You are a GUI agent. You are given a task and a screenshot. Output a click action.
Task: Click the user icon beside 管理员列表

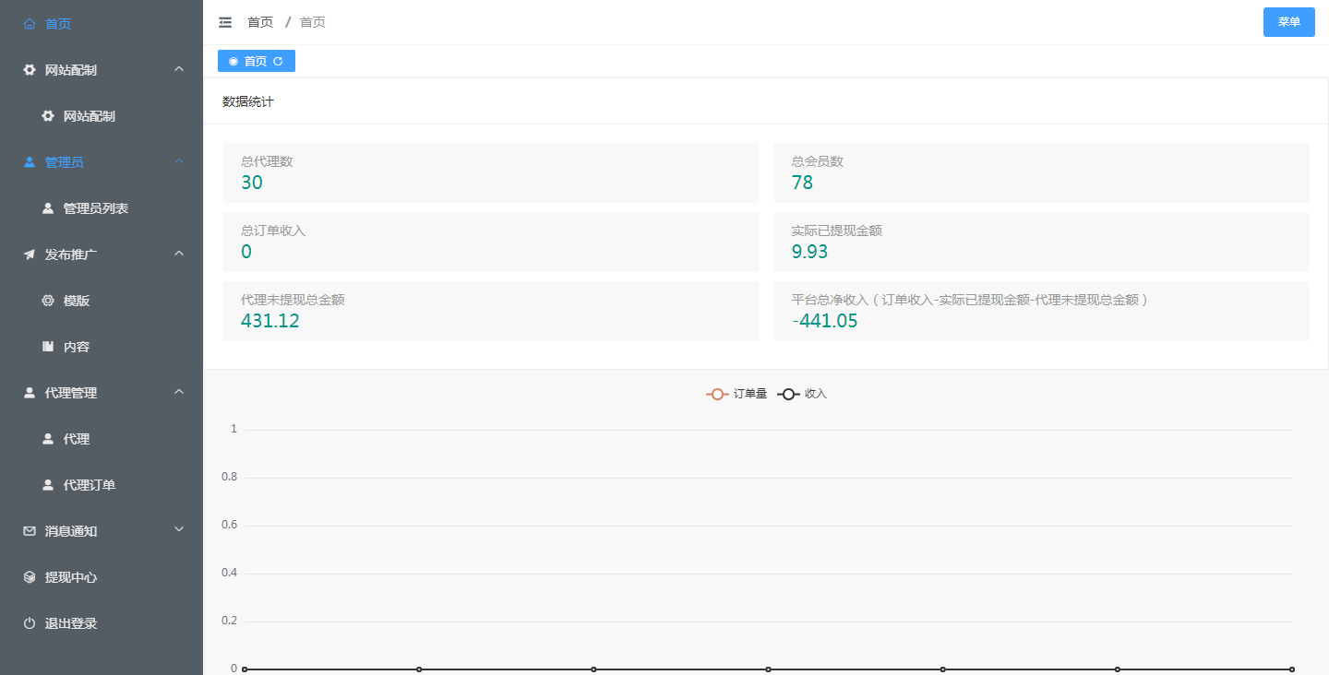coord(48,208)
